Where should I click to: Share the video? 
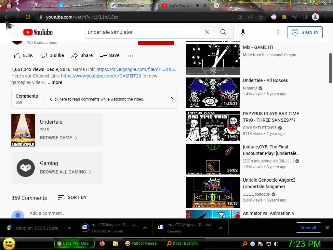82,55
